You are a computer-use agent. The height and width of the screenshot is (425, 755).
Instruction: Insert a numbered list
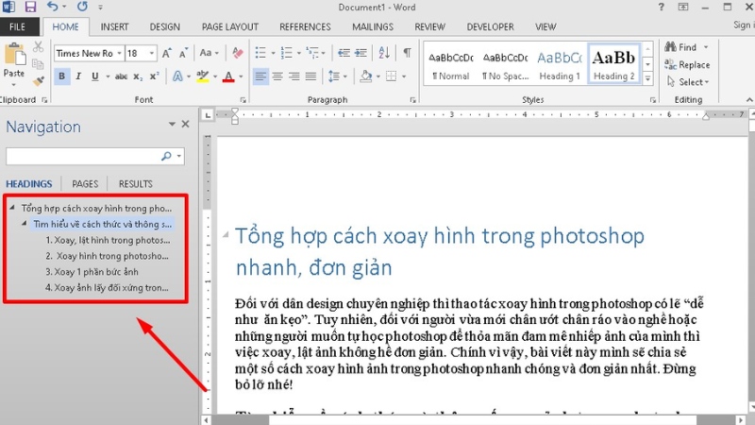tap(287, 53)
